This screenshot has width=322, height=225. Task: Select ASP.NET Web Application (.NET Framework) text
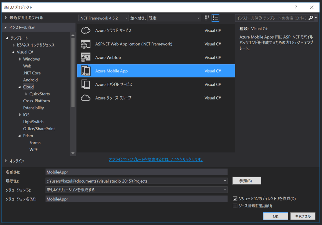[x=134, y=44]
